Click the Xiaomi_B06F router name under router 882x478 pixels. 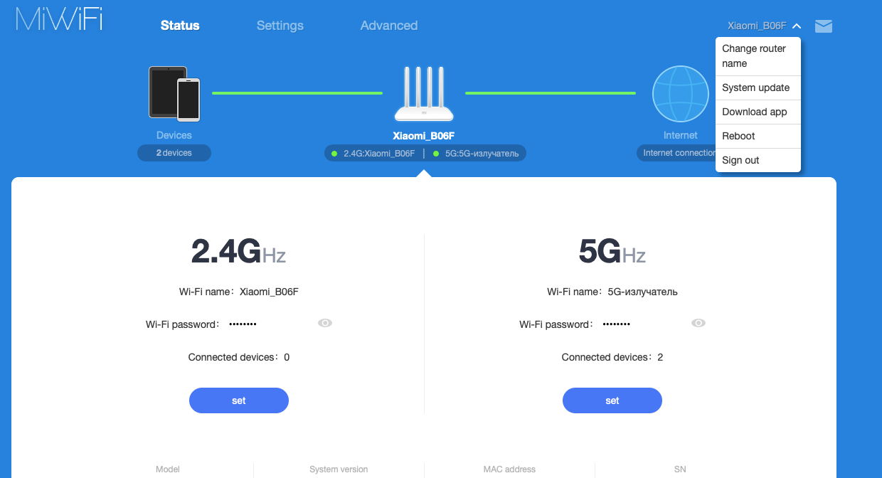(424, 136)
